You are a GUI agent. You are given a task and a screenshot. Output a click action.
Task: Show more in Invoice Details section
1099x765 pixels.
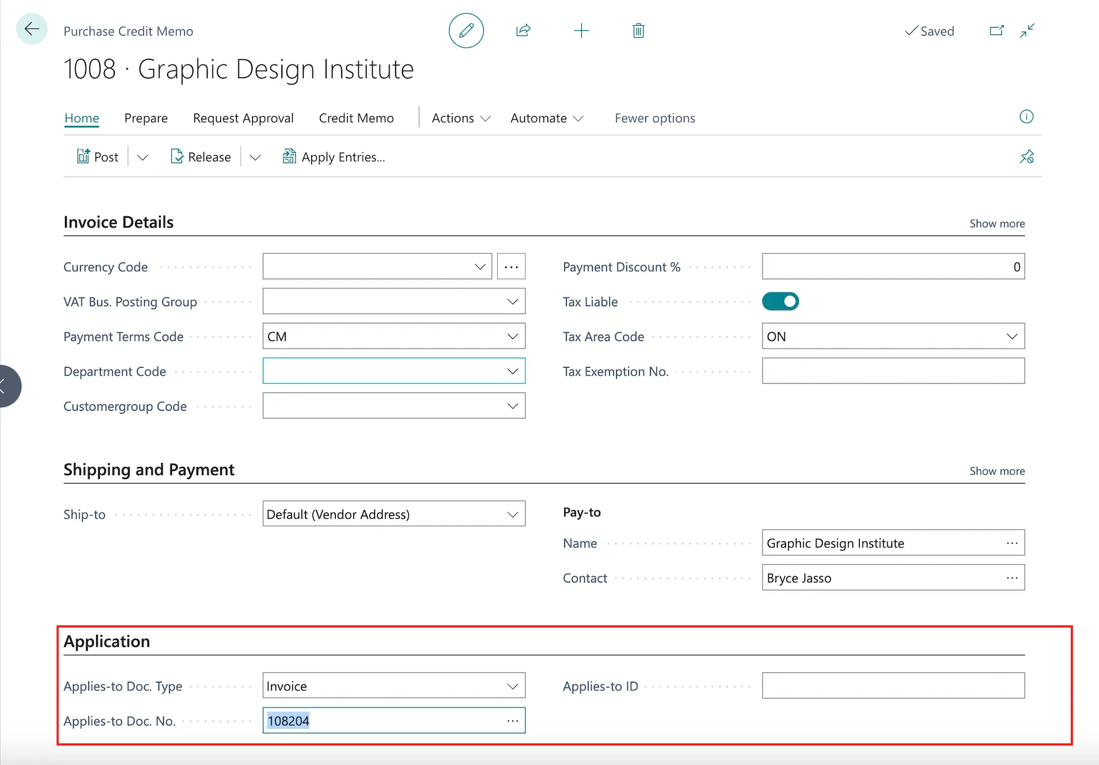coord(997,223)
